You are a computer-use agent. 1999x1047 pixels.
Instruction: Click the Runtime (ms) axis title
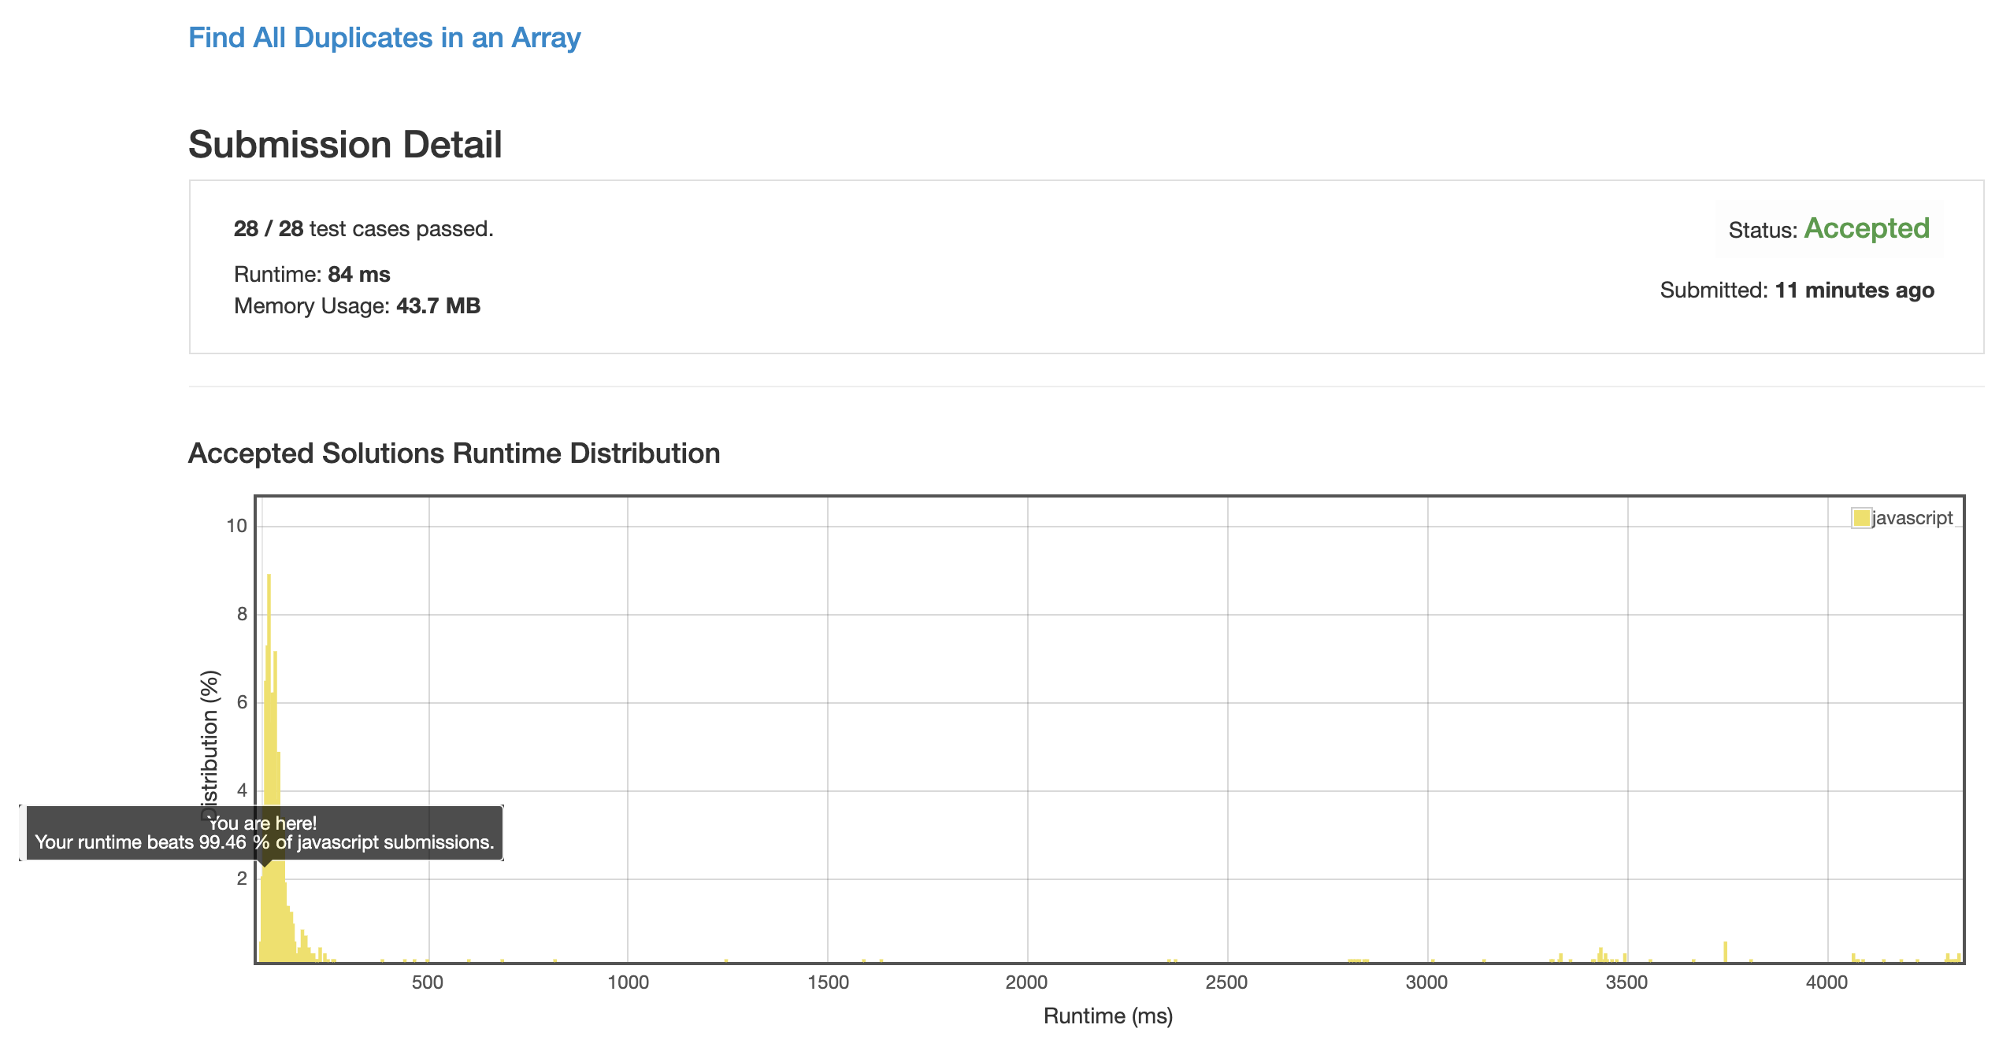(1108, 1016)
